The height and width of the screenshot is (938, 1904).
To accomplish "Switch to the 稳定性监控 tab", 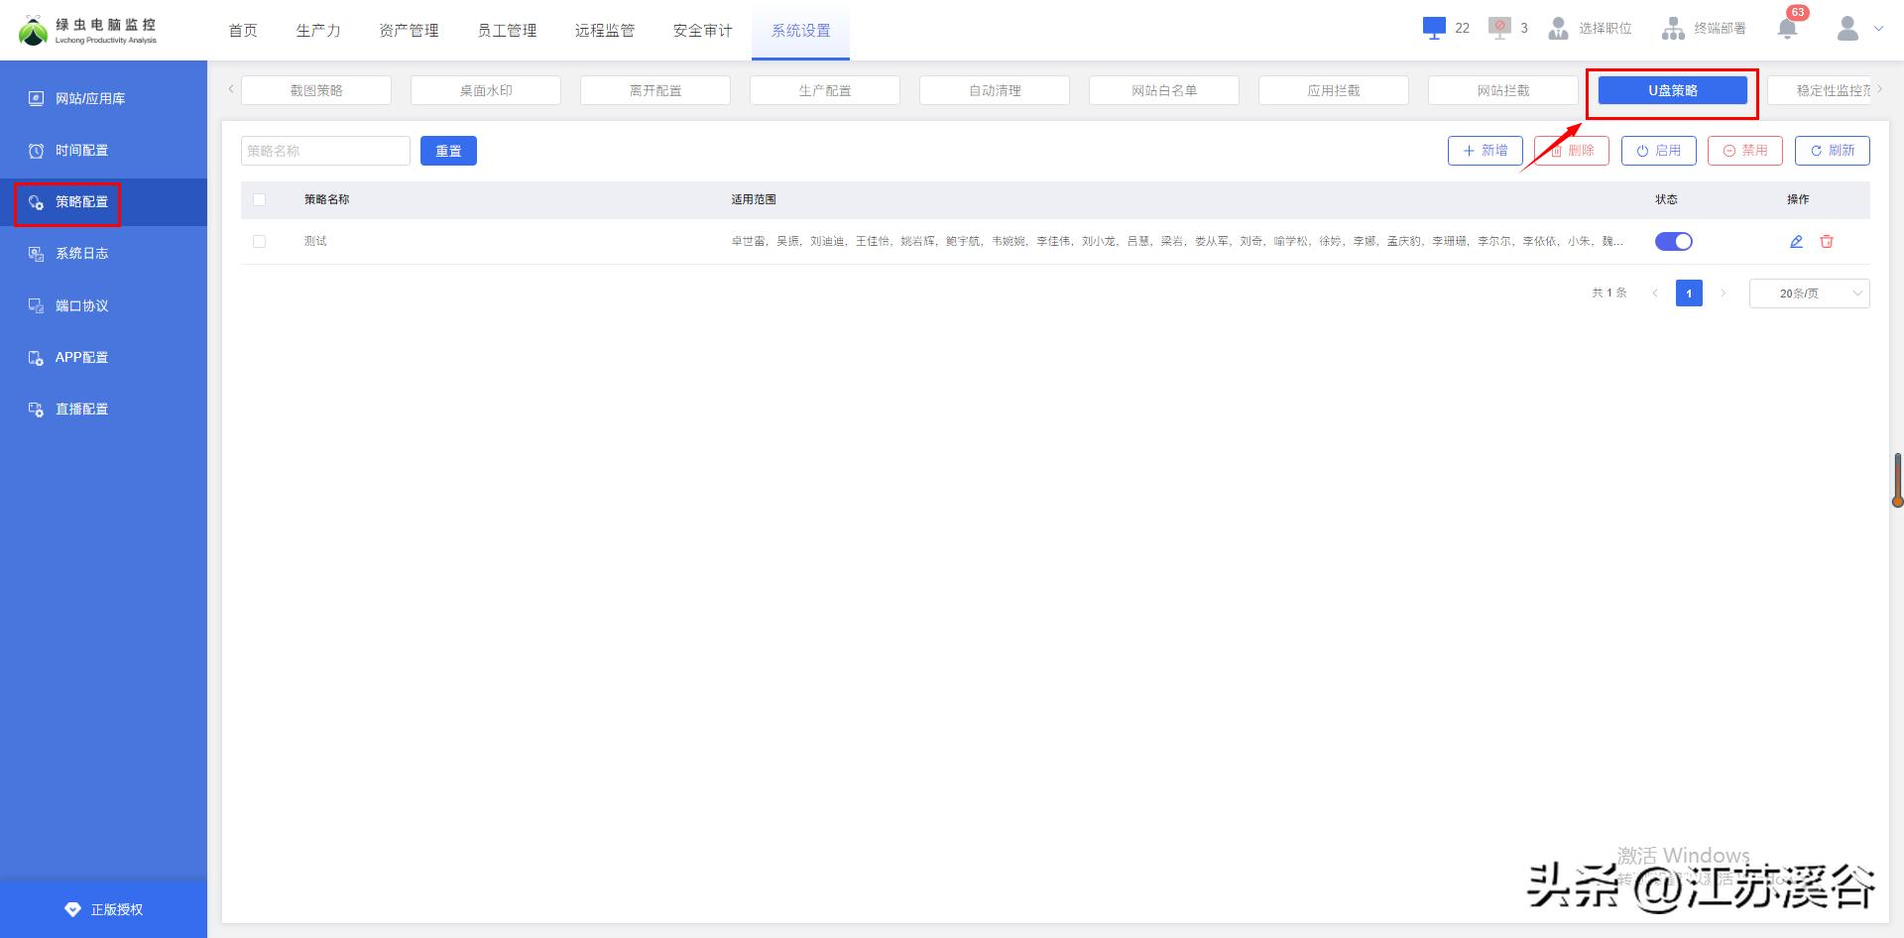I will pyautogui.click(x=1821, y=90).
